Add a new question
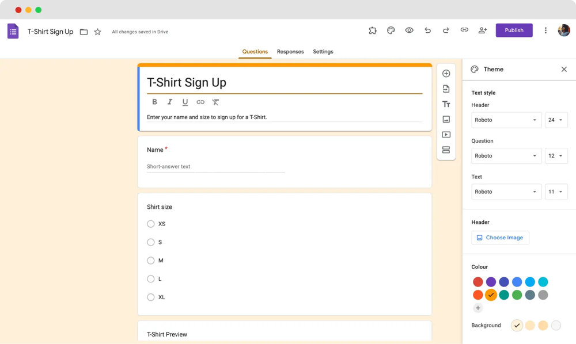 tap(446, 73)
